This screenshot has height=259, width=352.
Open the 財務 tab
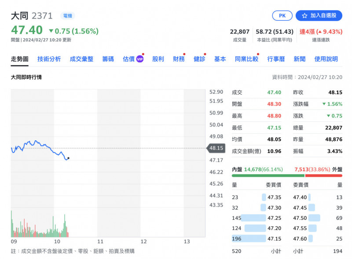[x=179, y=59]
